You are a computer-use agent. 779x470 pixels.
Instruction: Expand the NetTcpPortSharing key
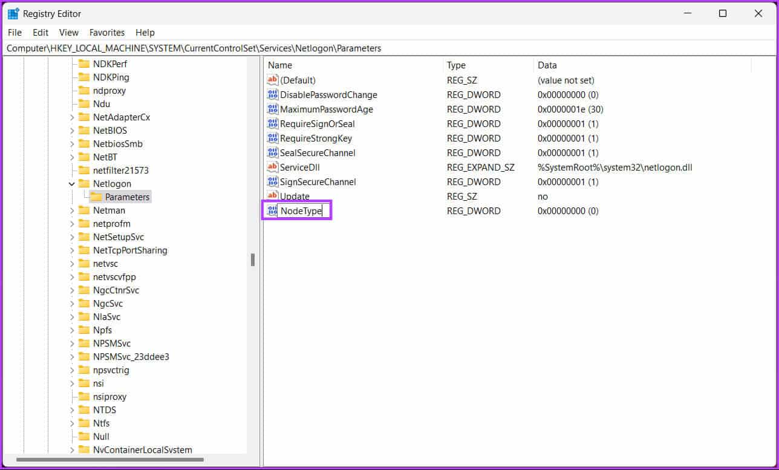pyautogui.click(x=72, y=250)
